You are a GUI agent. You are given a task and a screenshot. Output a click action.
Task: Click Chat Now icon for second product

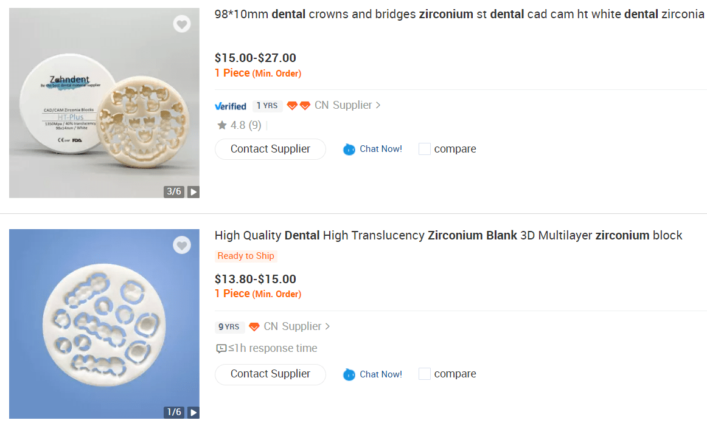point(349,374)
